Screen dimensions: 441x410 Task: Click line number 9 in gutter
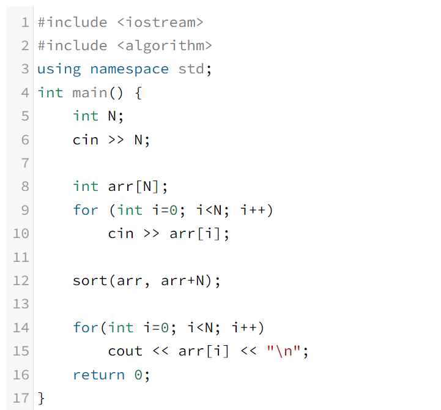25,211
